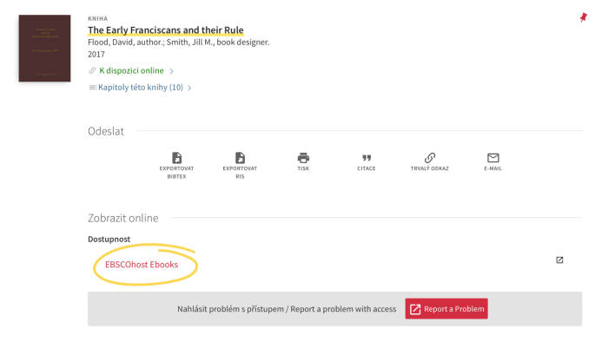Open the K dispozici online link
Image resolution: width=608 pixels, height=342 pixels.
click(x=131, y=70)
